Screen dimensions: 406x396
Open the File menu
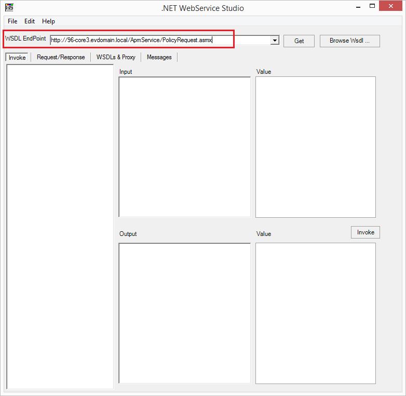pos(12,21)
